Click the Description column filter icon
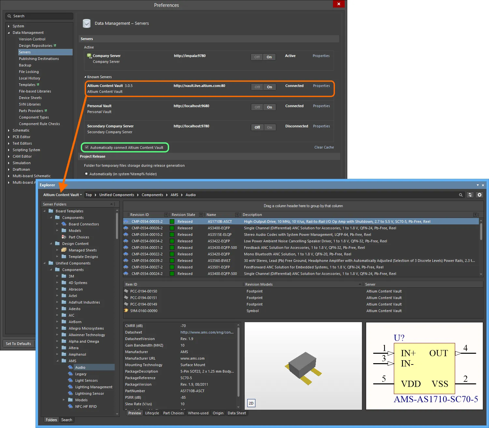This screenshot has width=489, height=428. point(475,215)
